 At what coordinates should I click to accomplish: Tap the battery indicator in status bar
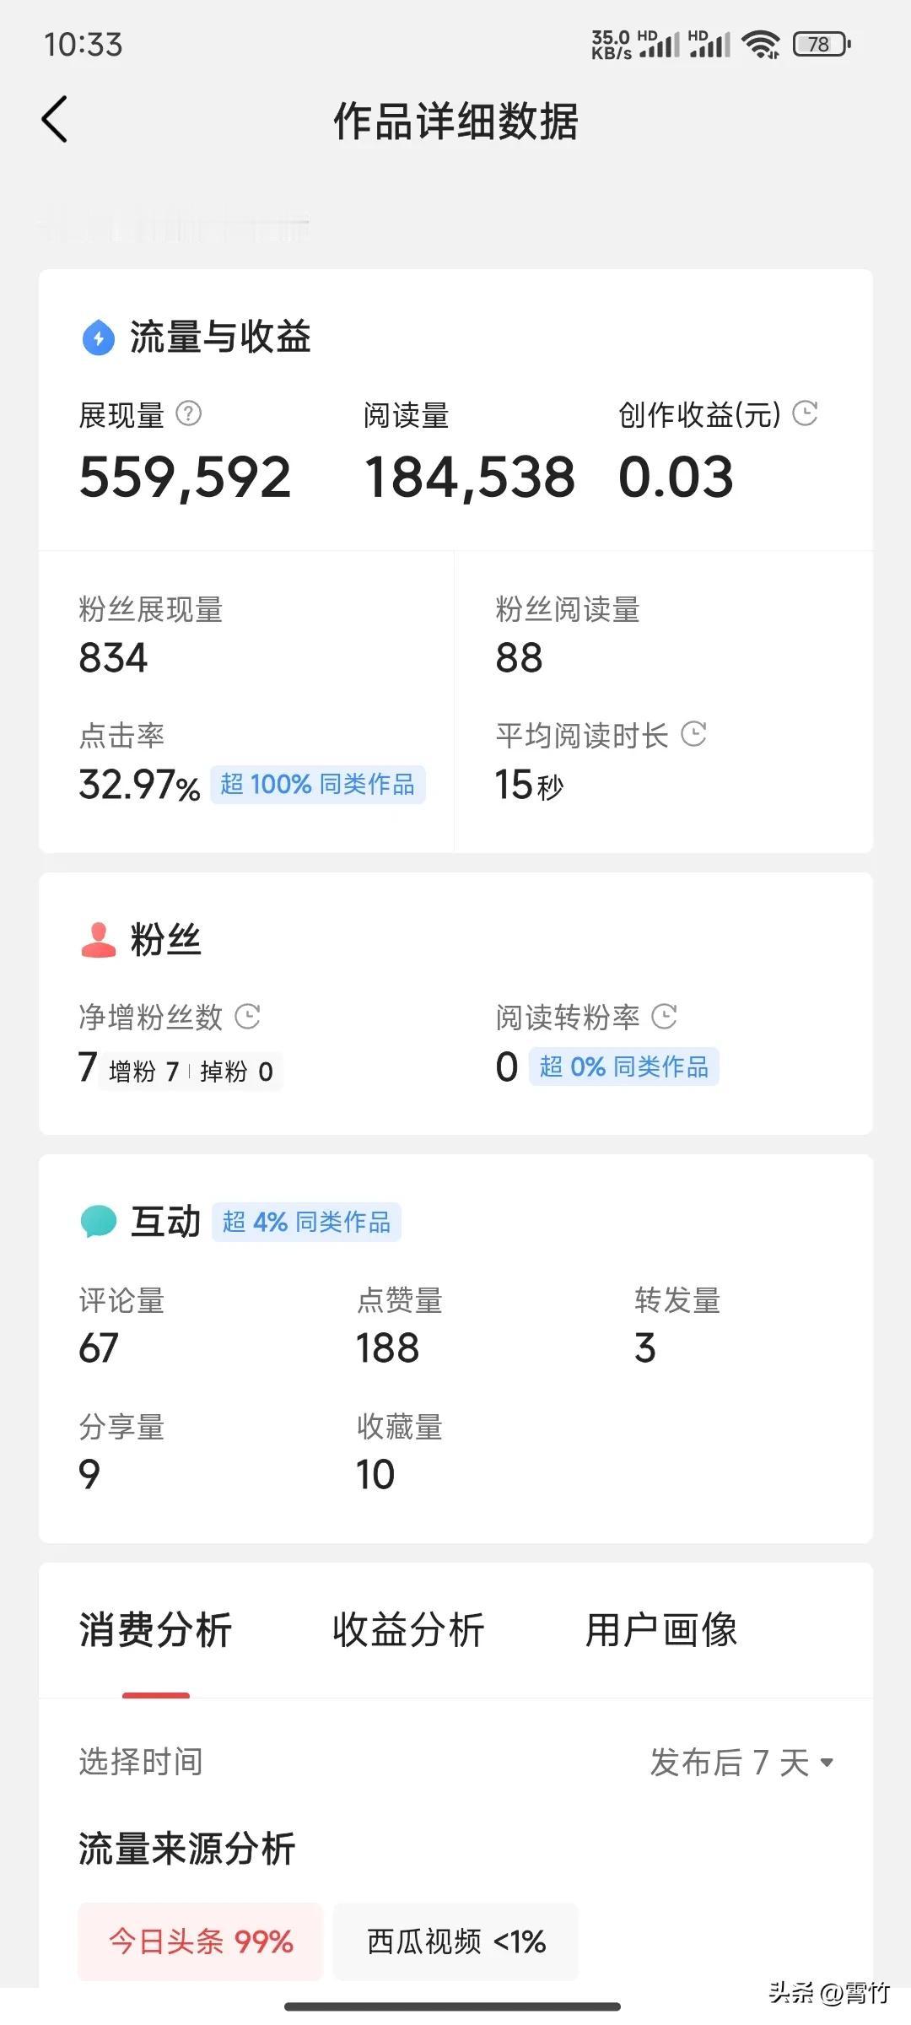pos(822,44)
